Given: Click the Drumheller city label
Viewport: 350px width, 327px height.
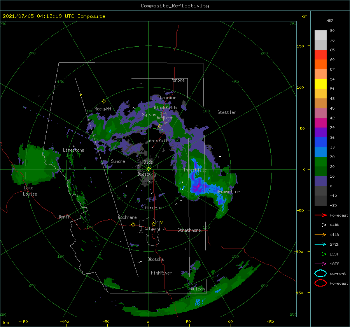Looking at the screenshot, I should coord(228,192).
